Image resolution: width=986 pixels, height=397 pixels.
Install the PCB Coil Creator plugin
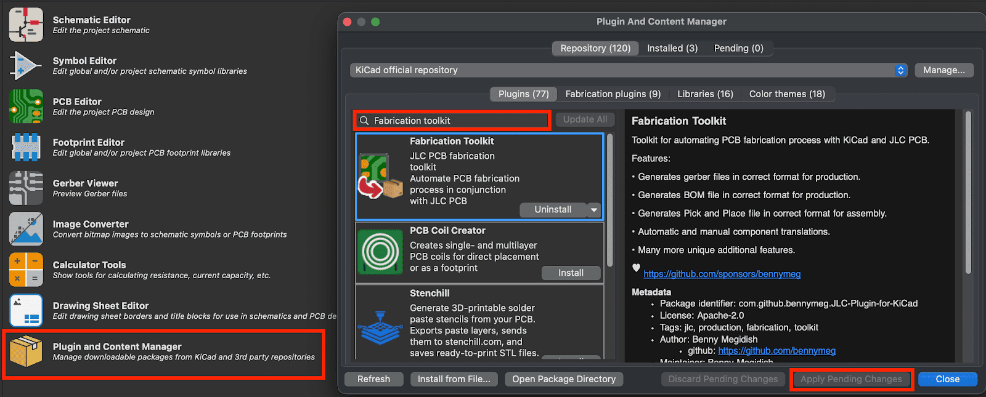[x=571, y=273]
